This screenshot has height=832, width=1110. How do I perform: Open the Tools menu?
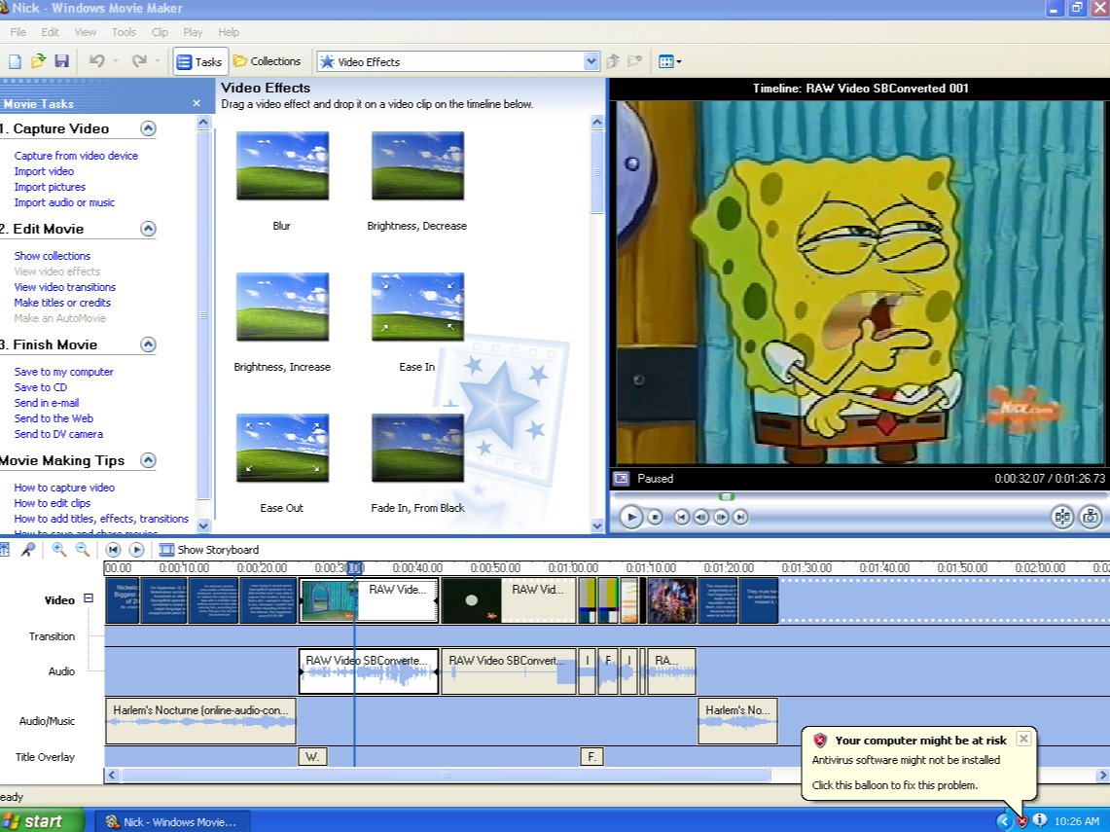point(124,32)
